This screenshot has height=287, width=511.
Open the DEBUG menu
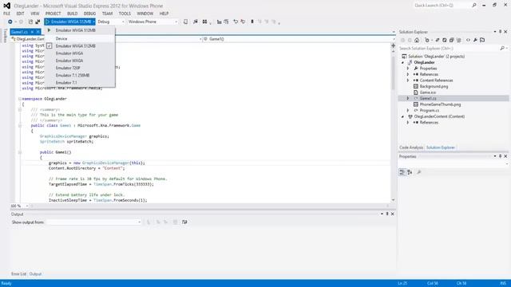point(89,14)
